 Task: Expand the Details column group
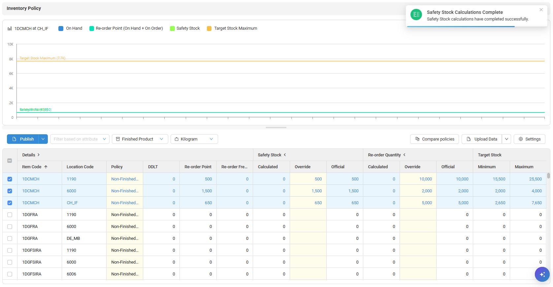click(38, 155)
